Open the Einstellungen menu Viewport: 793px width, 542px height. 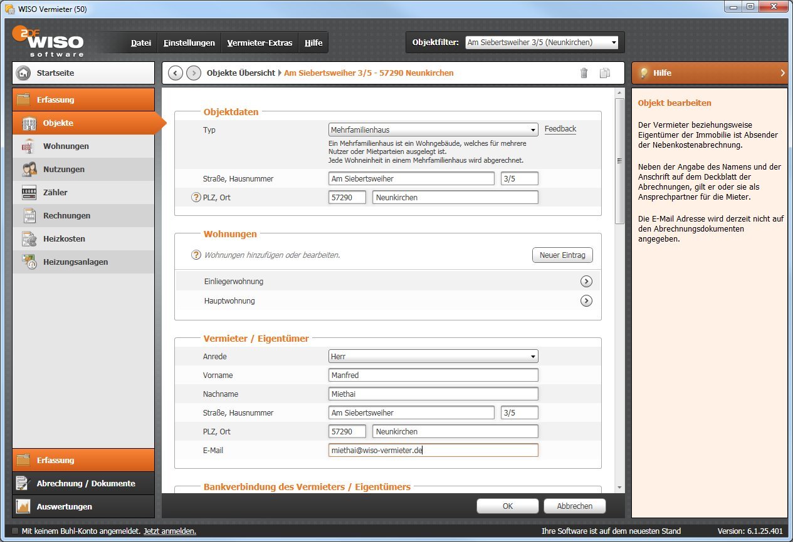tap(189, 43)
